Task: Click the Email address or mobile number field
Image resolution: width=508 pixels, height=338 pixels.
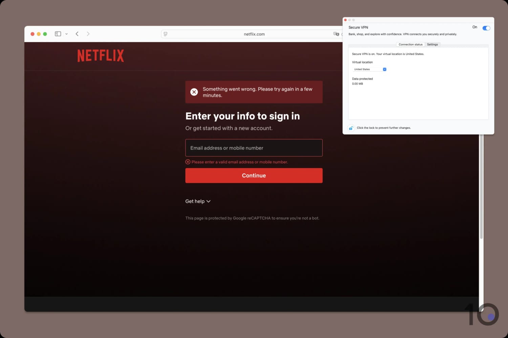Action: click(254, 148)
